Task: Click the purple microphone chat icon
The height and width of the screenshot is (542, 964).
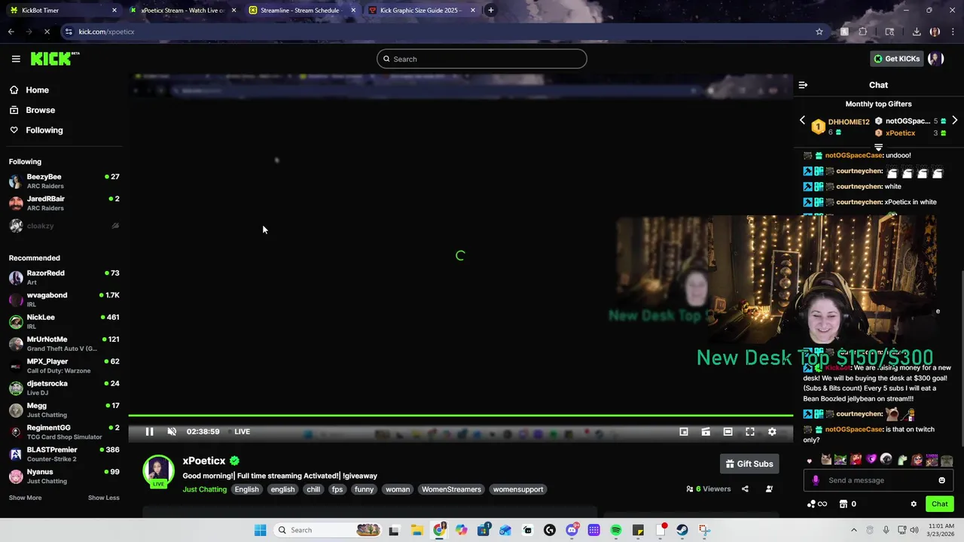Action: click(816, 480)
